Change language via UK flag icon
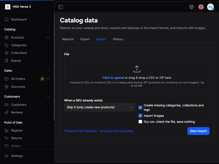 tap(201, 7)
